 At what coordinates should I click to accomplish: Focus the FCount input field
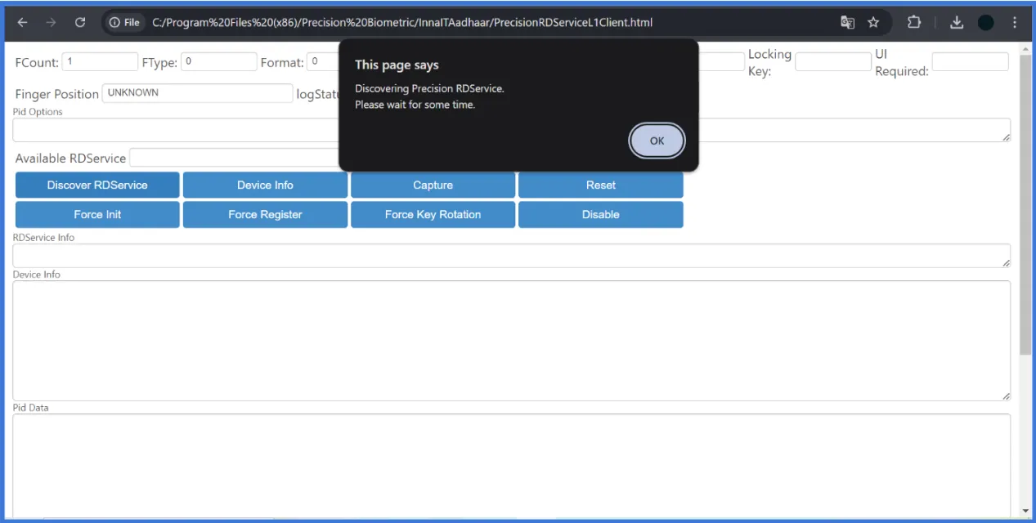coord(100,61)
